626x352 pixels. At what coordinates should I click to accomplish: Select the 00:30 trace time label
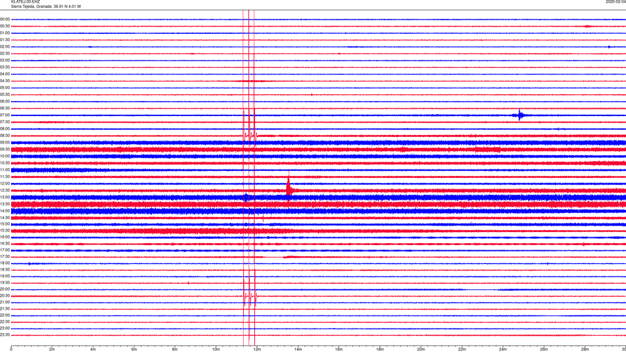(5, 26)
